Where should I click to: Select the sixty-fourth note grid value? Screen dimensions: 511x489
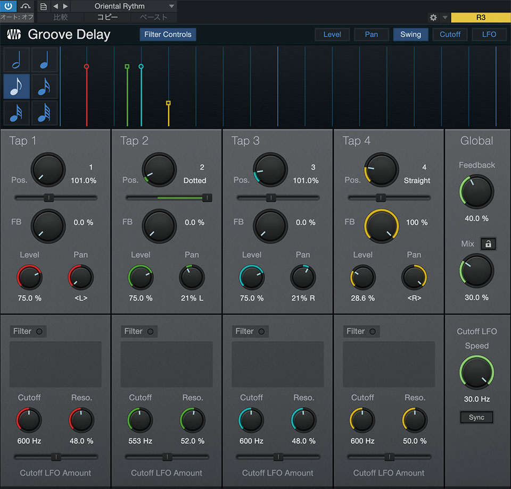(44, 113)
